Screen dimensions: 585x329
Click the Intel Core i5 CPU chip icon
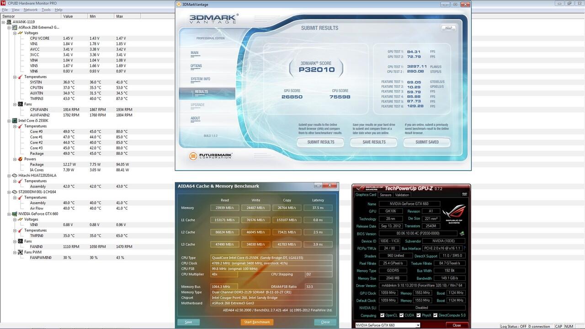[15, 121]
